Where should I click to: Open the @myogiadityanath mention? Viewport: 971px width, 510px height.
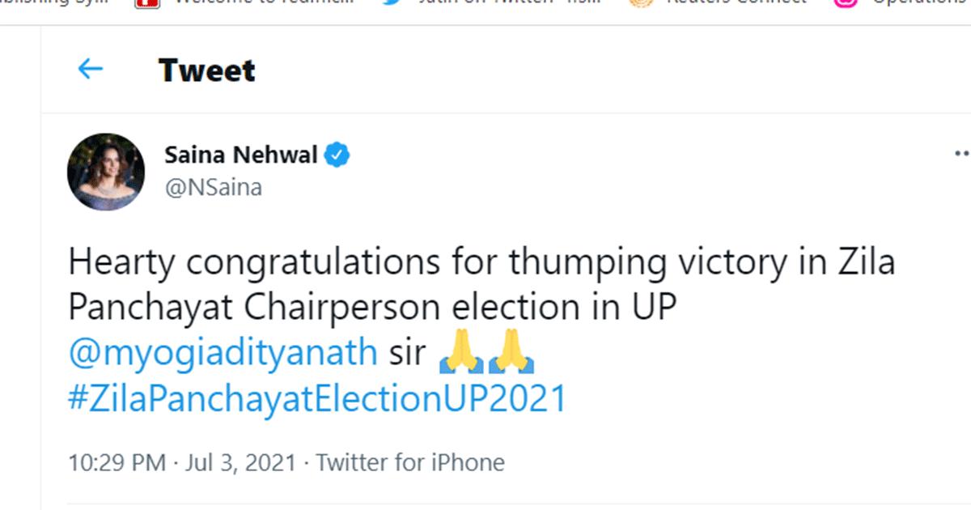pos(223,354)
